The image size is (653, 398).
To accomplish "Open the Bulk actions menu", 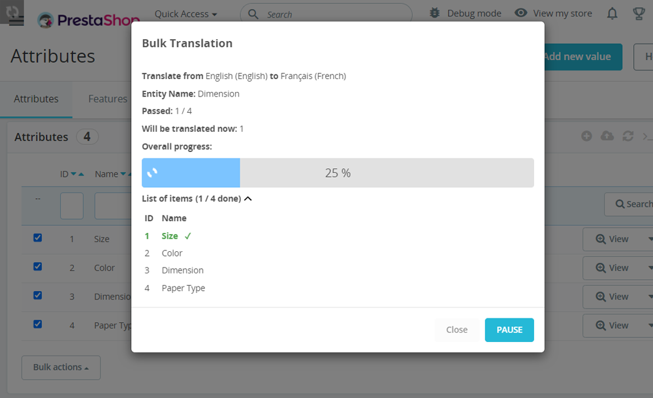I will pos(61,367).
